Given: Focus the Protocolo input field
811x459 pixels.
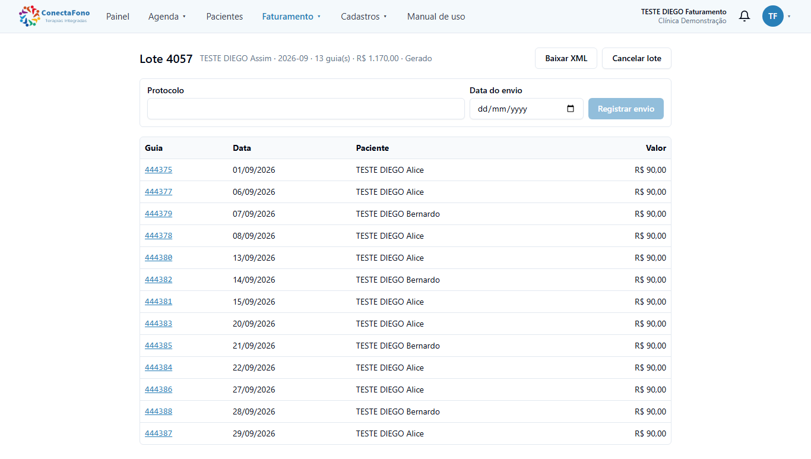Looking at the screenshot, I should click(306, 109).
